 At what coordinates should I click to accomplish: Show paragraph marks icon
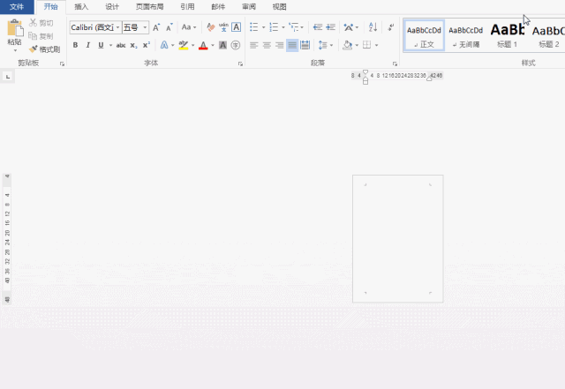390,27
